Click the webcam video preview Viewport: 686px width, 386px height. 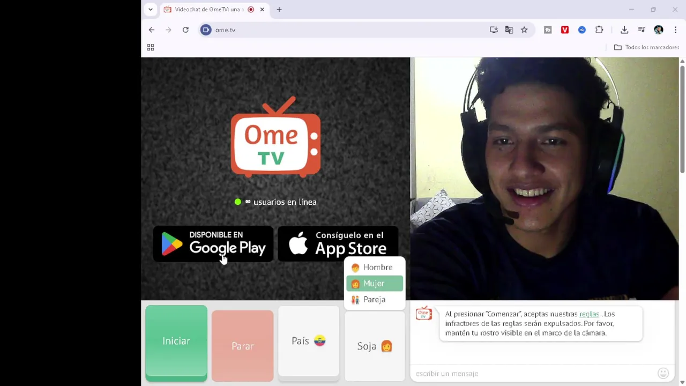pos(545,179)
